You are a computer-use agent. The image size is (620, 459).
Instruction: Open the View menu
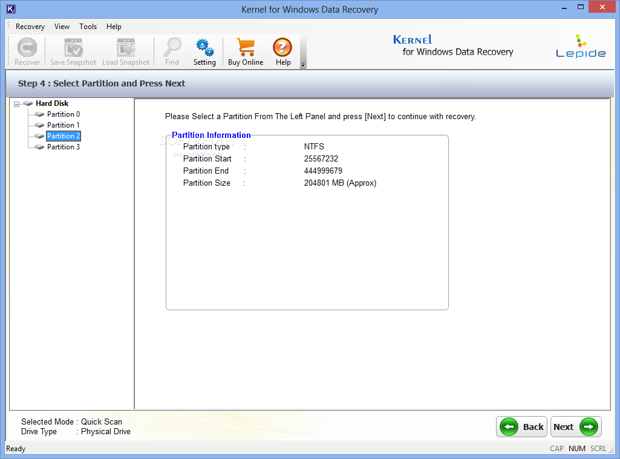pos(62,27)
